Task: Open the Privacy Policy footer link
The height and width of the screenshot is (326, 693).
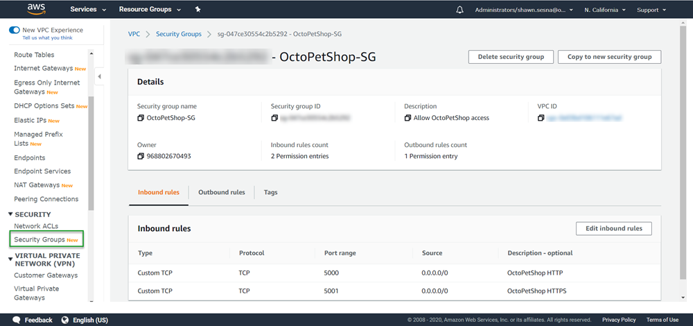Action: pos(619,320)
